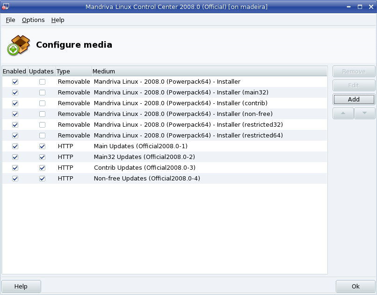Disable the Powerpack64 Installer medium (first row)
This screenshot has height=295, width=377.
tap(15, 82)
